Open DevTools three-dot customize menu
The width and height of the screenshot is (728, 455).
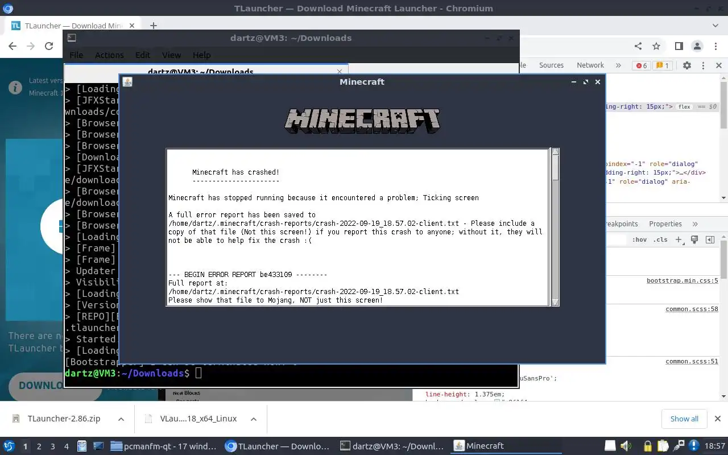click(x=703, y=65)
